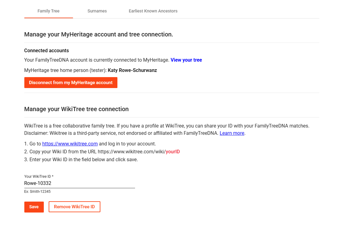The height and width of the screenshot is (228, 337).
Task: Select the tester name Katy Rowe-Schurwanz
Action: click(x=132, y=70)
